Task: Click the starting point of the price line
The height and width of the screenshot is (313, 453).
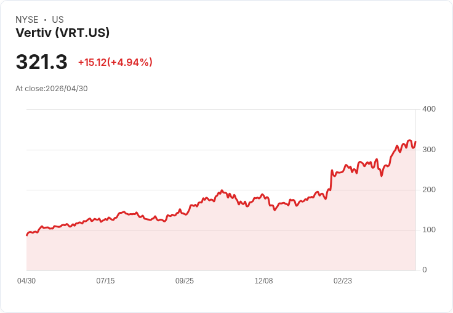Action: 27,235
